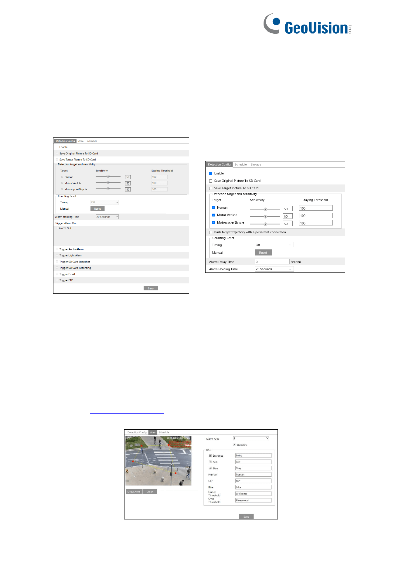Image resolution: width=402 pixels, height=568 pixels.
Task: Tick Save Original Picture in the Linkage-tab panel
Action: (x=211, y=181)
